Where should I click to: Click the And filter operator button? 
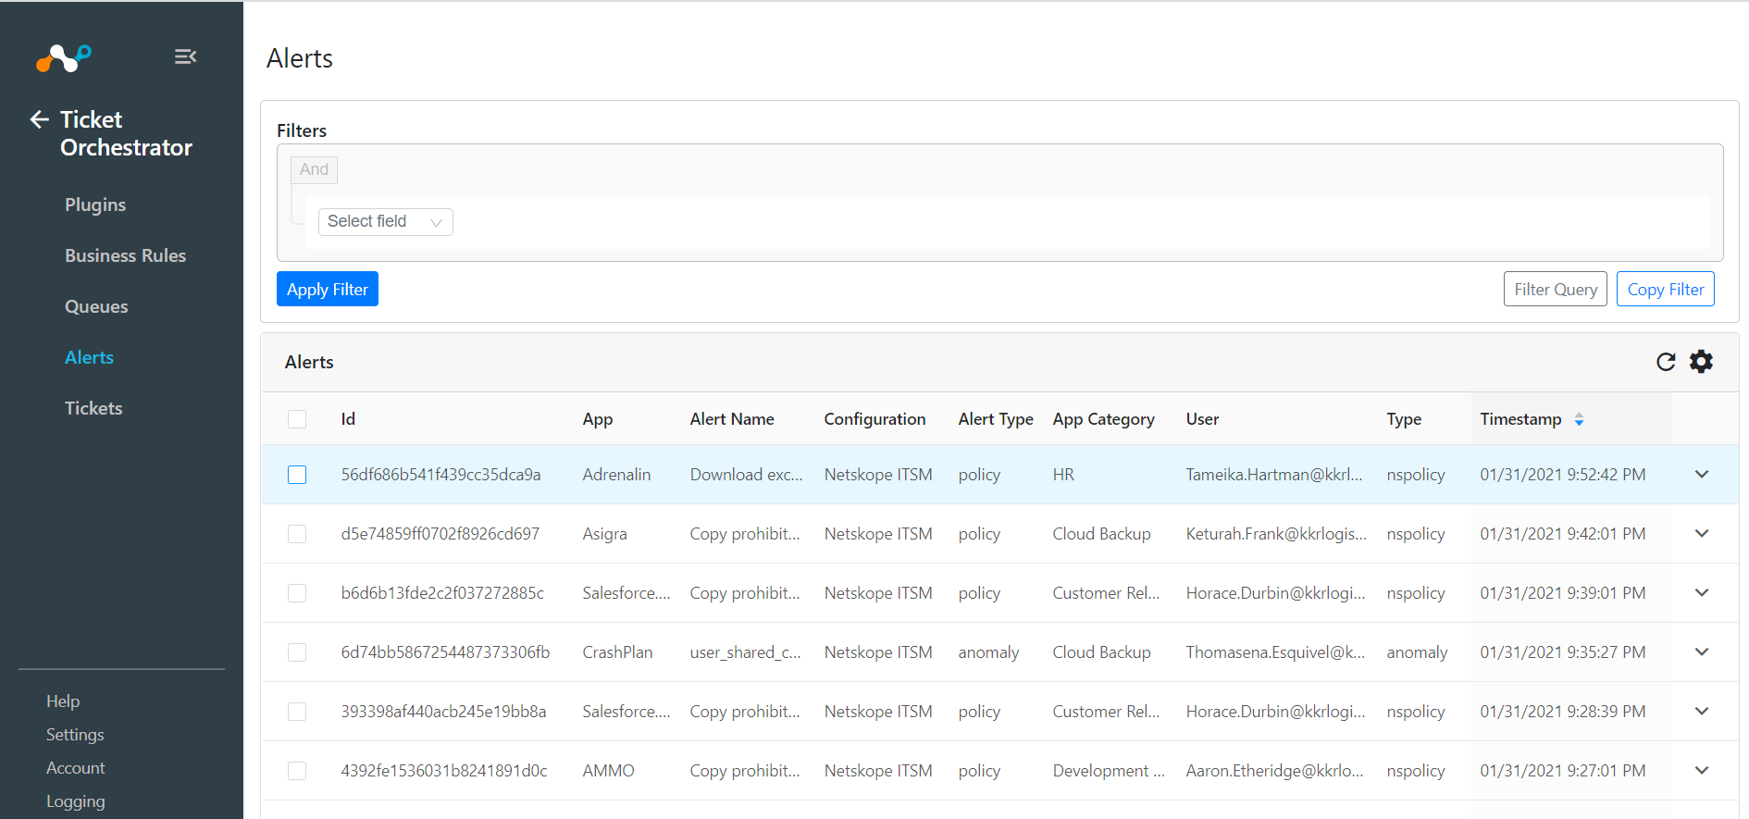(x=314, y=170)
